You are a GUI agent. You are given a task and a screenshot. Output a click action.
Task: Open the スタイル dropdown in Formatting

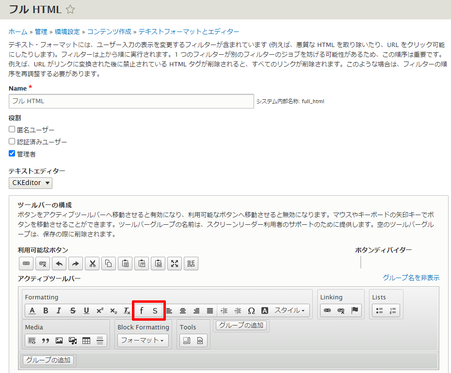tap(290, 311)
